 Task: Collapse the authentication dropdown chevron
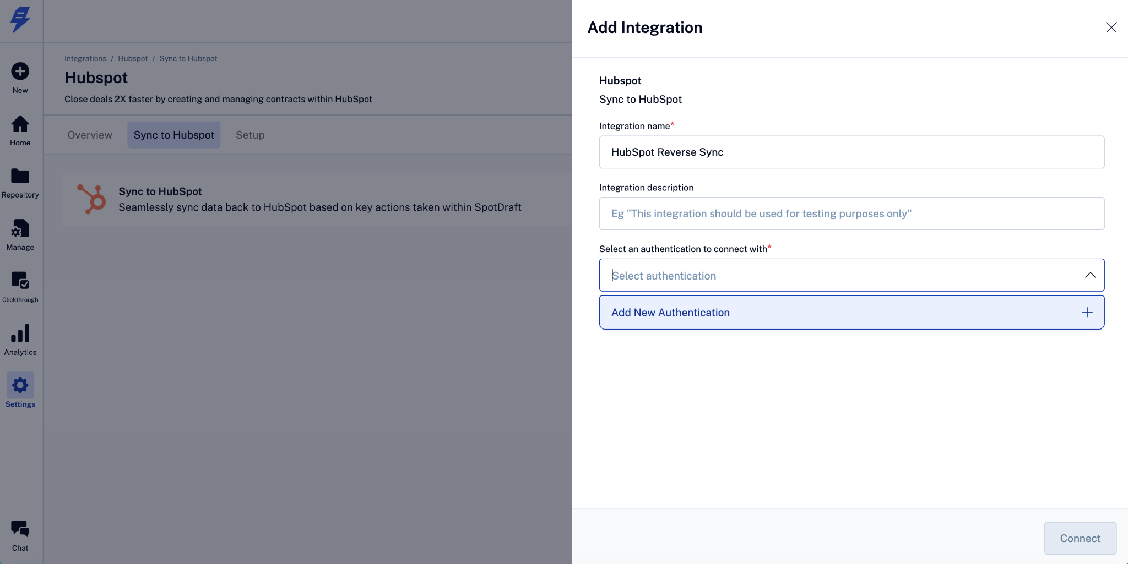pyautogui.click(x=1090, y=275)
